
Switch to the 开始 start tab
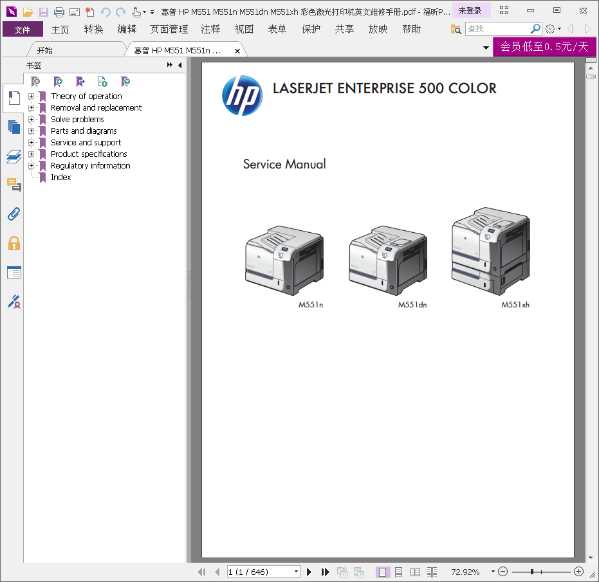coord(45,50)
